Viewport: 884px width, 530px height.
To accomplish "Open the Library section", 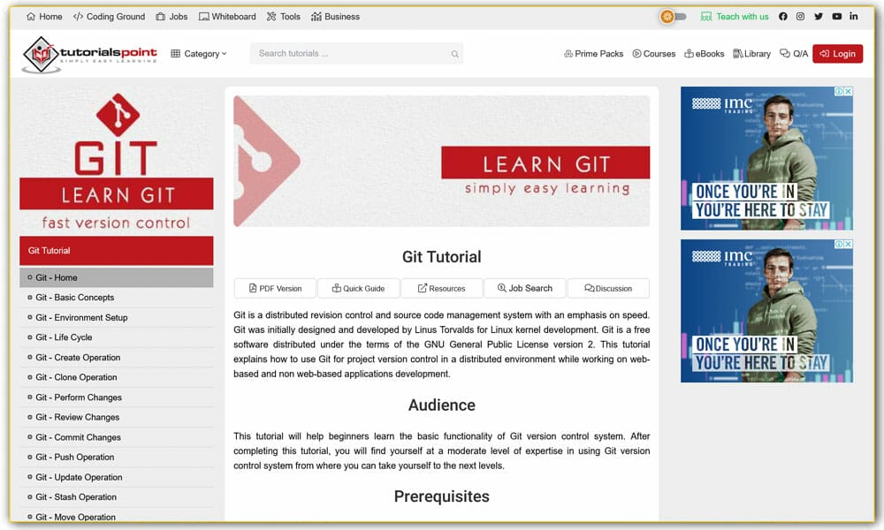I will click(751, 54).
